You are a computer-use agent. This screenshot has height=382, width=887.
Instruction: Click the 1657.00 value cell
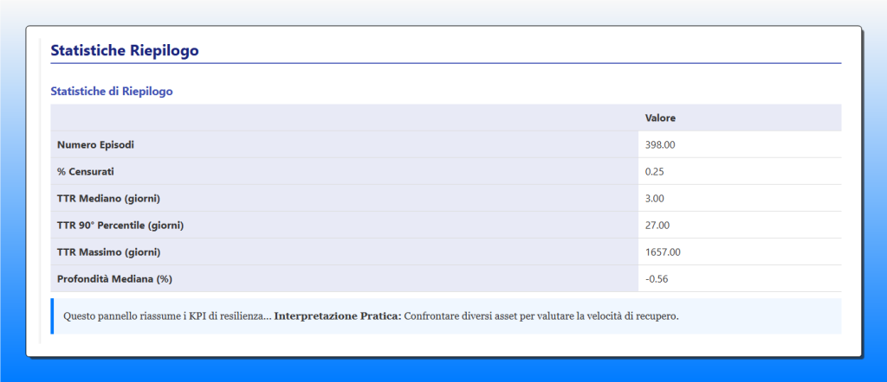(x=663, y=251)
